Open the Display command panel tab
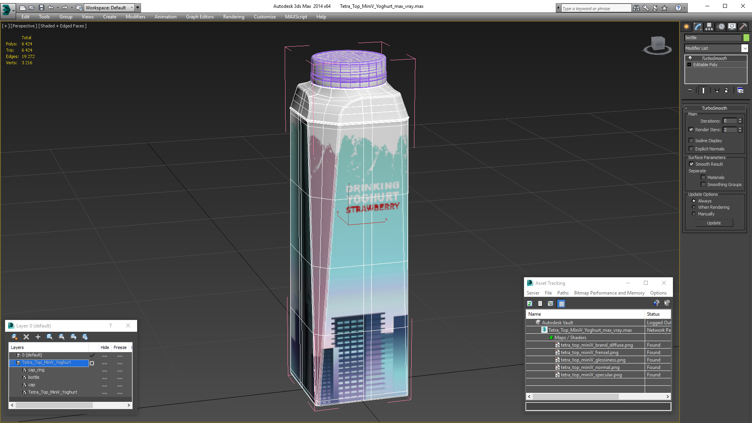This screenshot has height=423, width=752. click(x=732, y=27)
